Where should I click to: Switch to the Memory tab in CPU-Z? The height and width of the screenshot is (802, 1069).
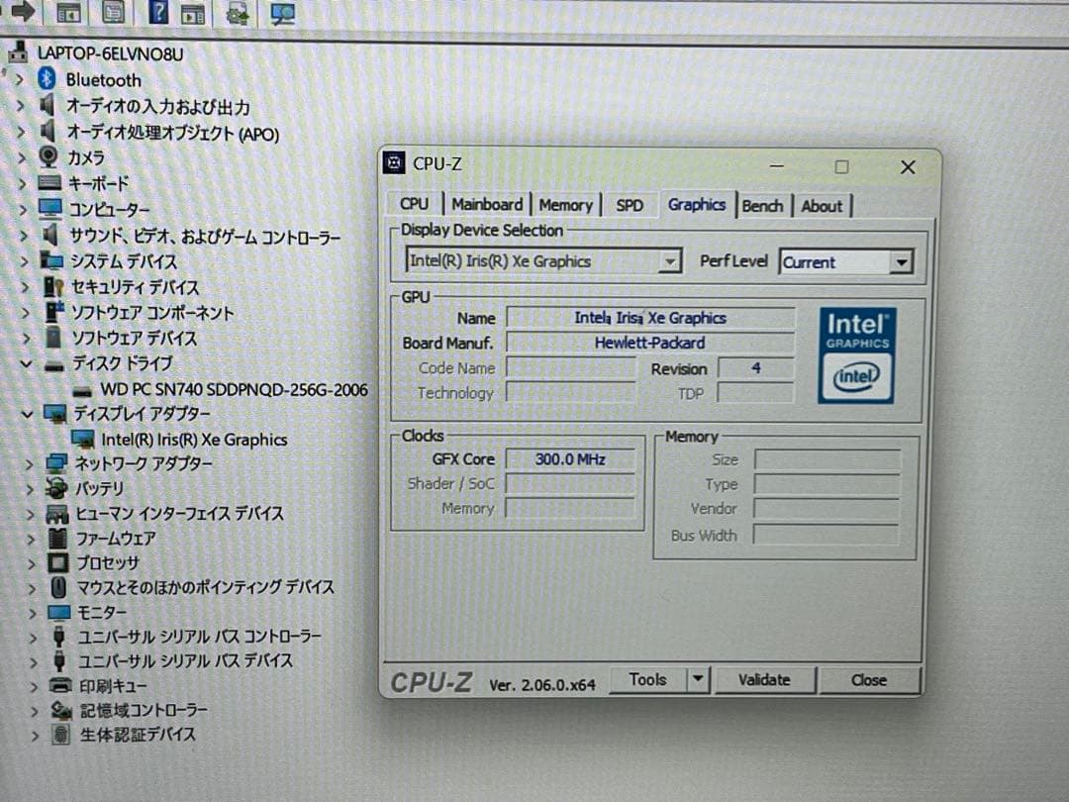coord(565,205)
